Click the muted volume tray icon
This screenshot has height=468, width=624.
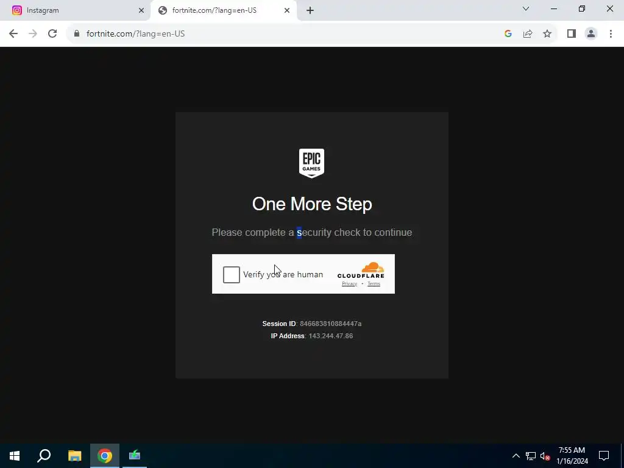(545, 456)
